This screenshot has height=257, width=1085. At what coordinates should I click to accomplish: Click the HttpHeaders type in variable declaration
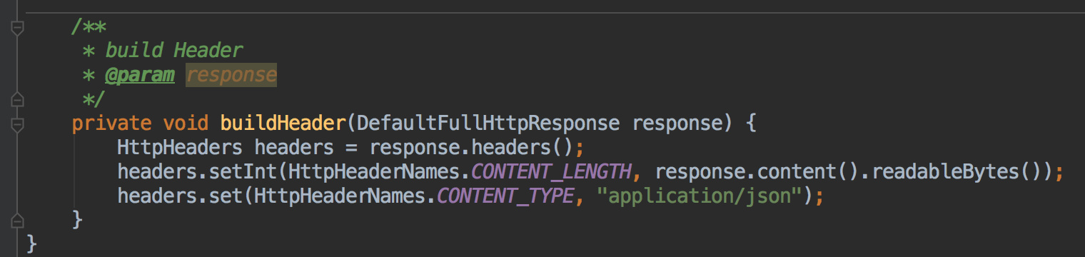coord(180,148)
